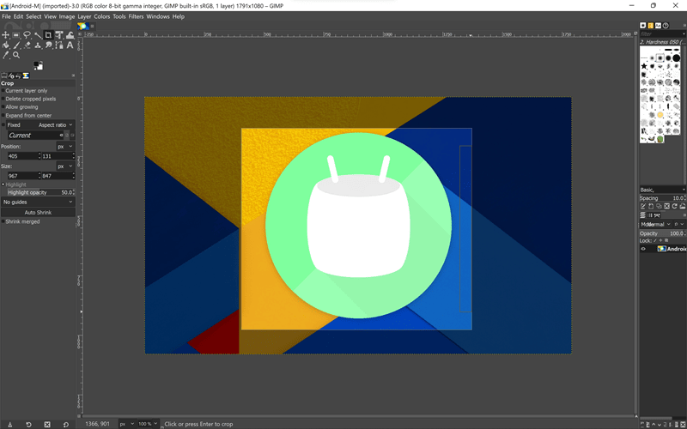Open the Select menu
Viewport: 687px width, 429px height.
[33, 16]
